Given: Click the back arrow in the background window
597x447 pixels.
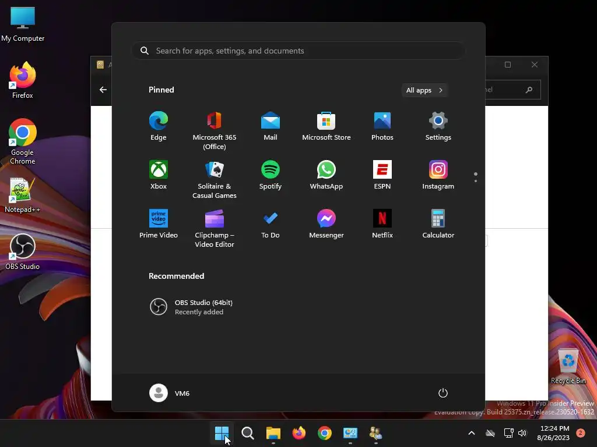Looking at the screenshot, I should pyautogui.click(x=103, y=90).
